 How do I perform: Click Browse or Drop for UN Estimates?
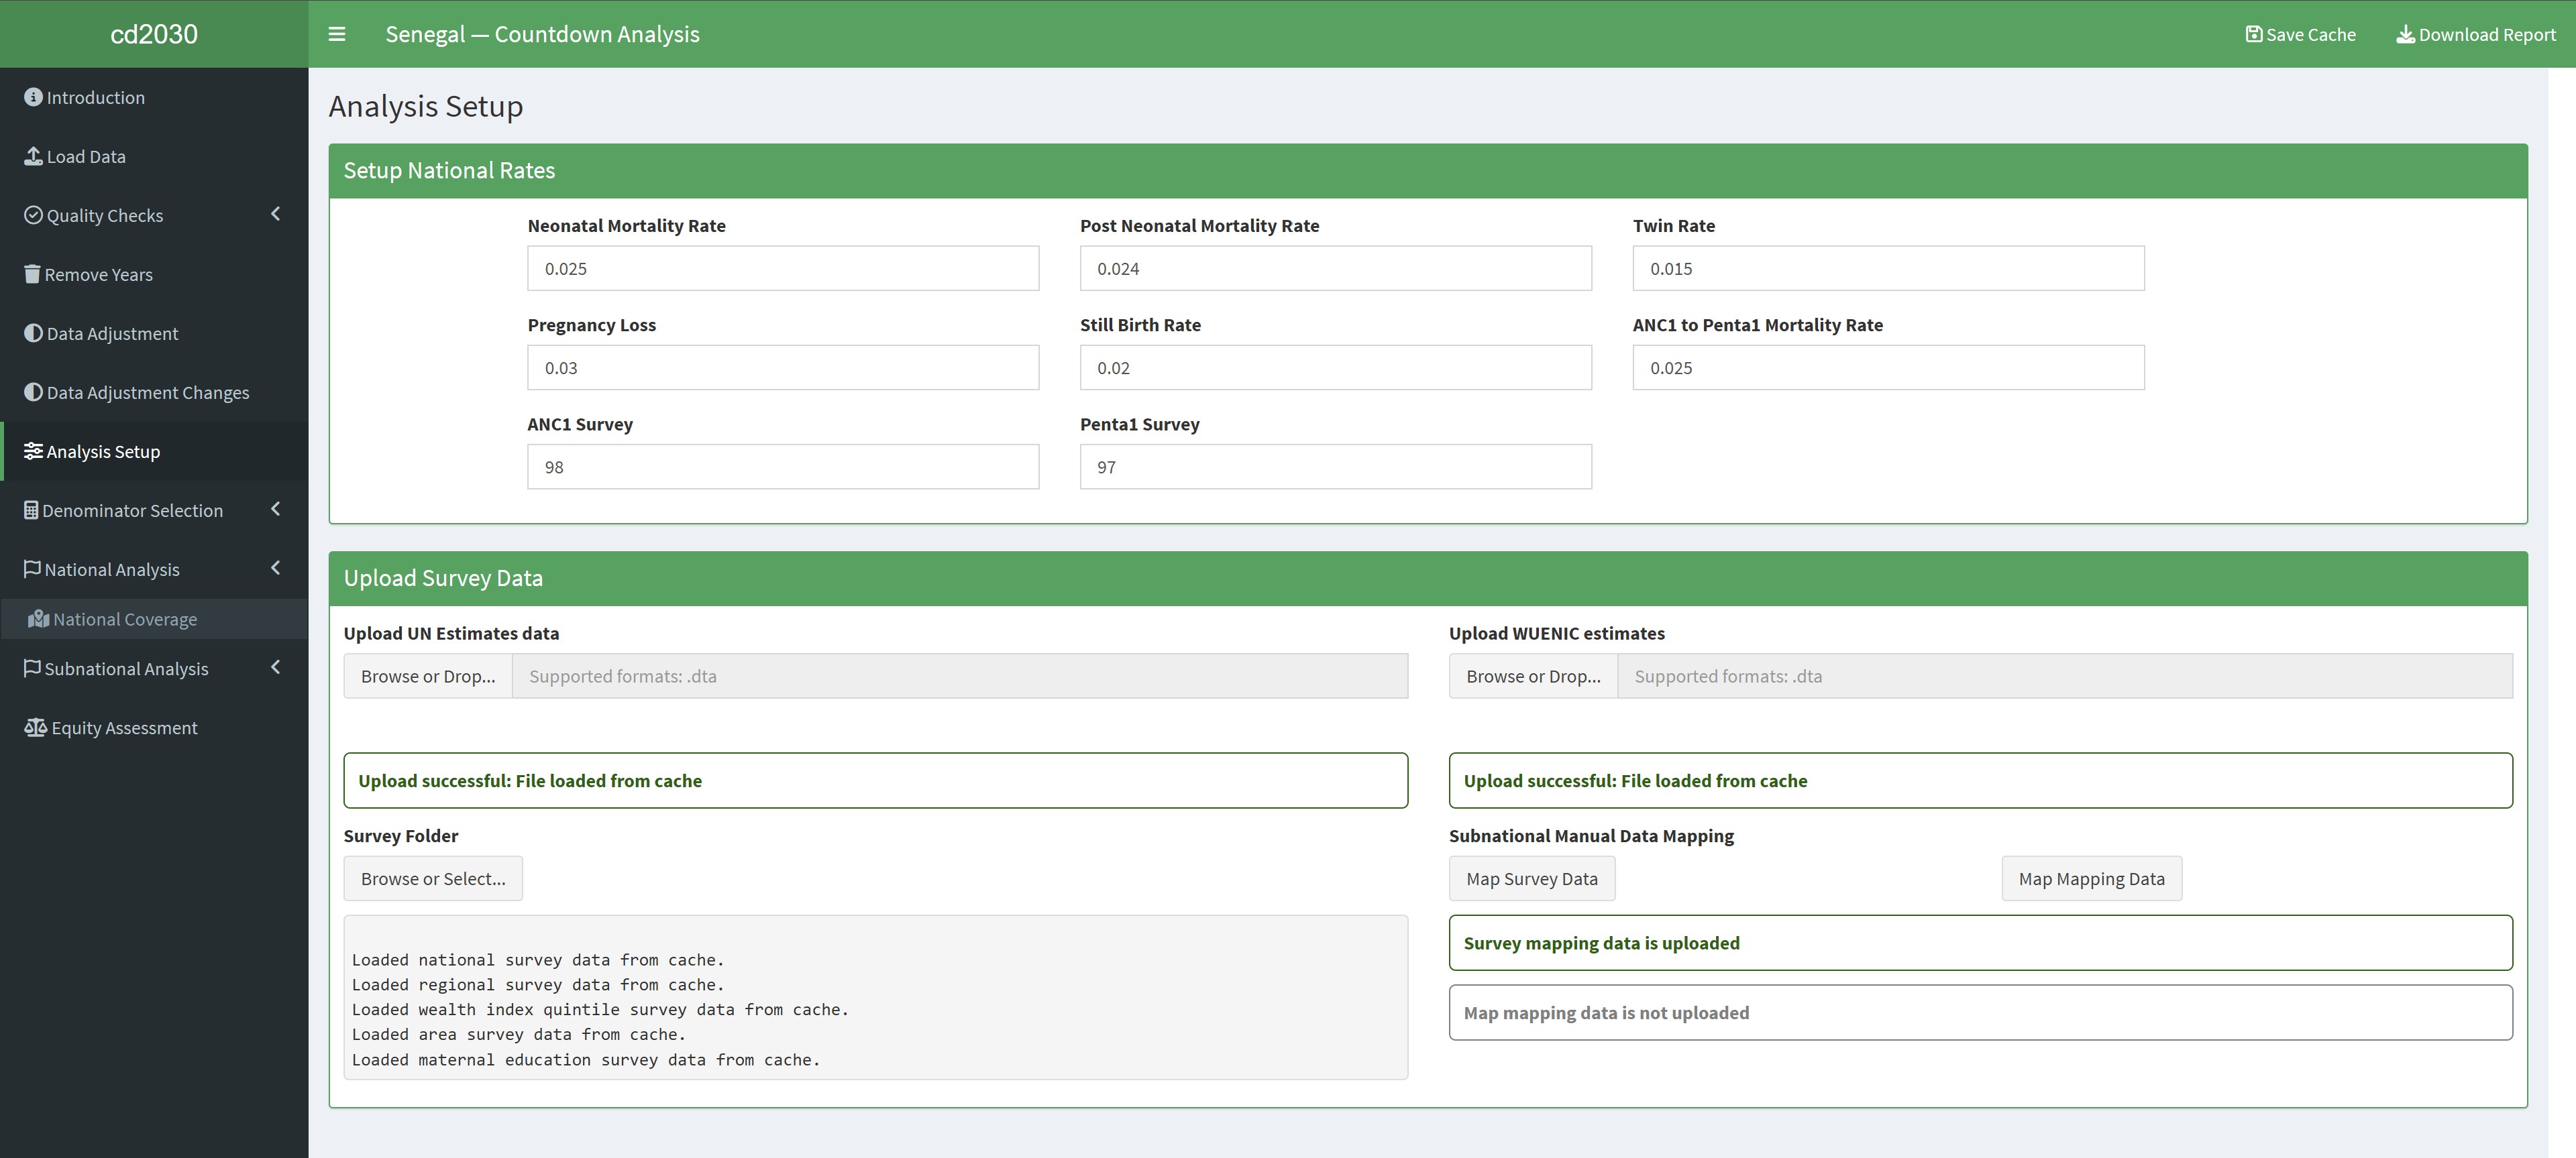[428, 677]
